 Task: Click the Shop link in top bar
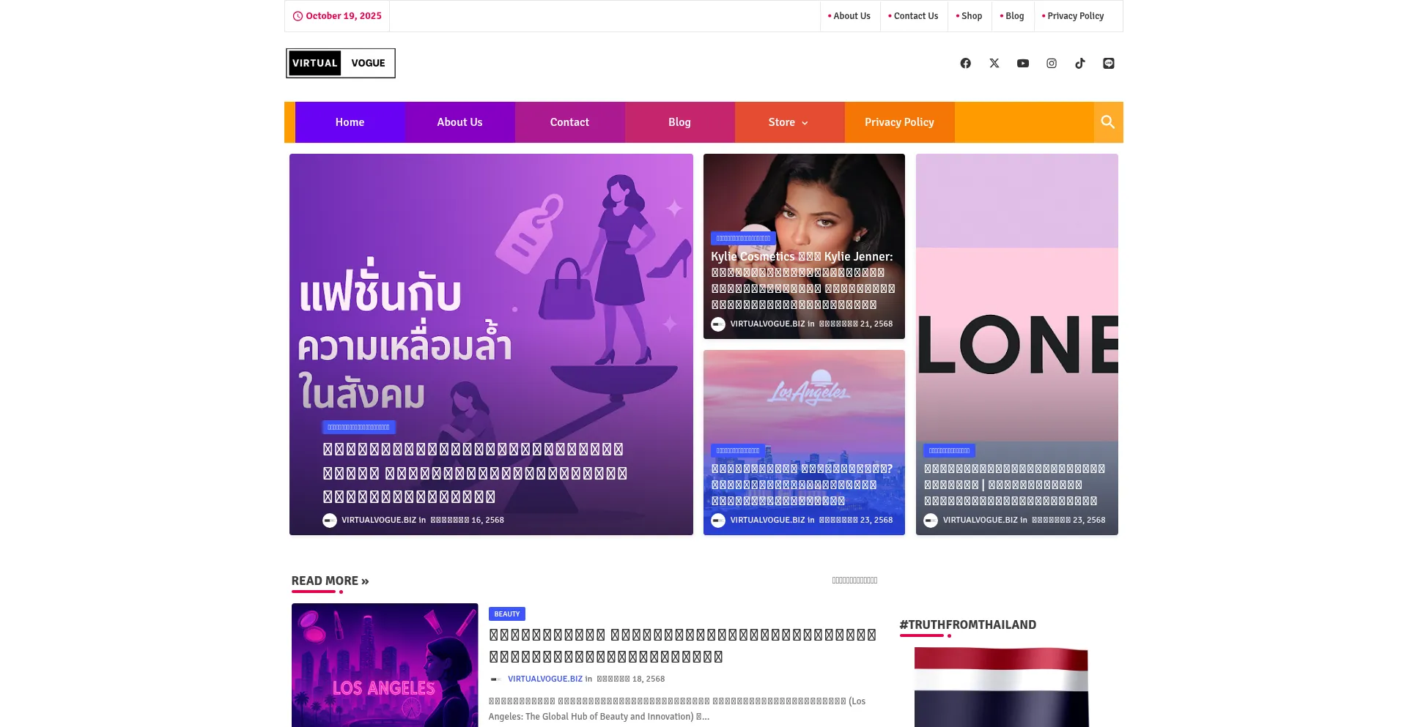970,16
